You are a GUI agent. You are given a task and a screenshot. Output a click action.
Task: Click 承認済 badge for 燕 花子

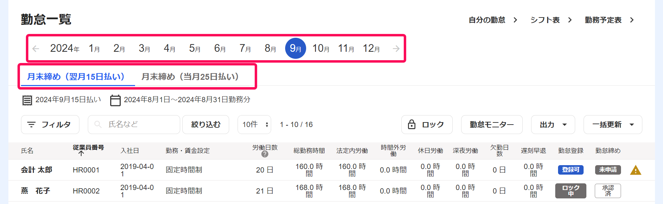point(608,191)
